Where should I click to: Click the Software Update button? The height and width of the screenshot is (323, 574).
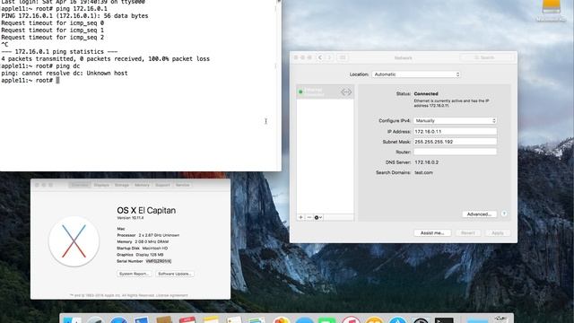(x=175, y=274)
